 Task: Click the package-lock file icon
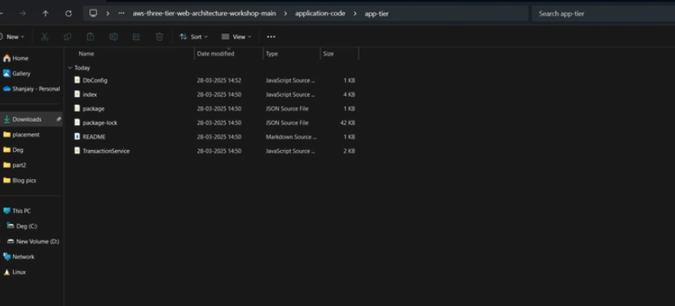(77, 123)
